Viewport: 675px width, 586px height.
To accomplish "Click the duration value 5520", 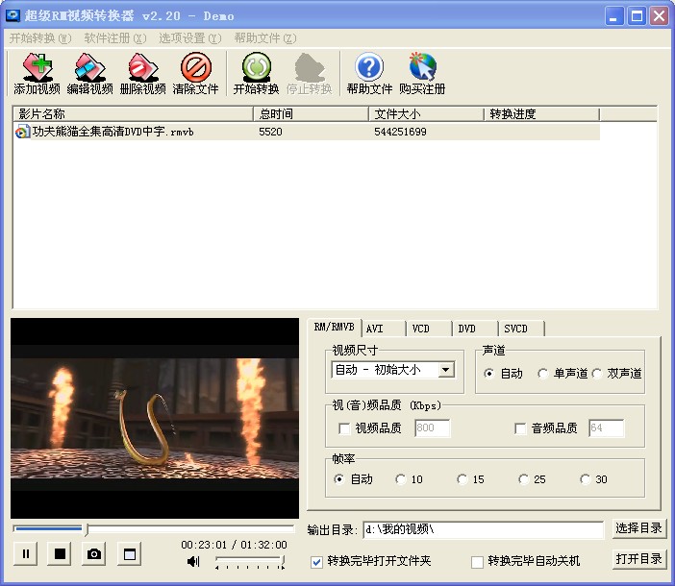I will pos(270,132).
